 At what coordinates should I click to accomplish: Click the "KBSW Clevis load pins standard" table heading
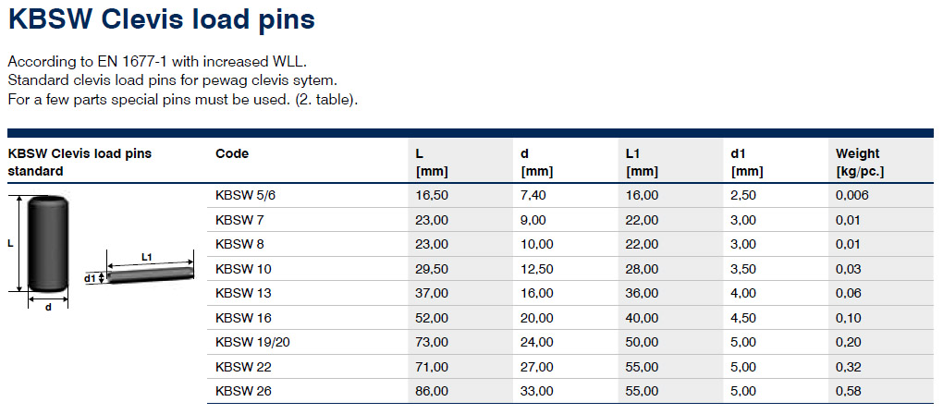point(79,162)
